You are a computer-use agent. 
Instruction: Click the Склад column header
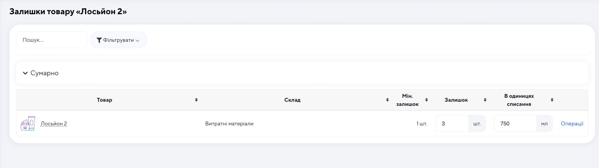click(x=292, y=100)
